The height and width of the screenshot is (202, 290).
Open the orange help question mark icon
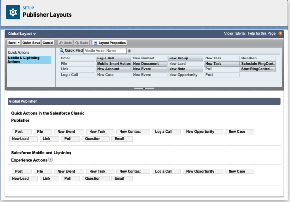280,34
